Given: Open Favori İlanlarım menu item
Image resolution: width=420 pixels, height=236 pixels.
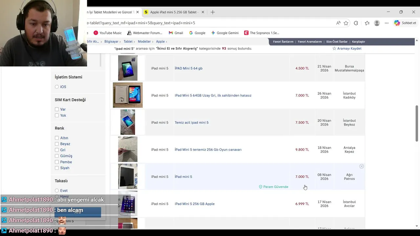Looking at the screenshot, I should coord(283,42).
